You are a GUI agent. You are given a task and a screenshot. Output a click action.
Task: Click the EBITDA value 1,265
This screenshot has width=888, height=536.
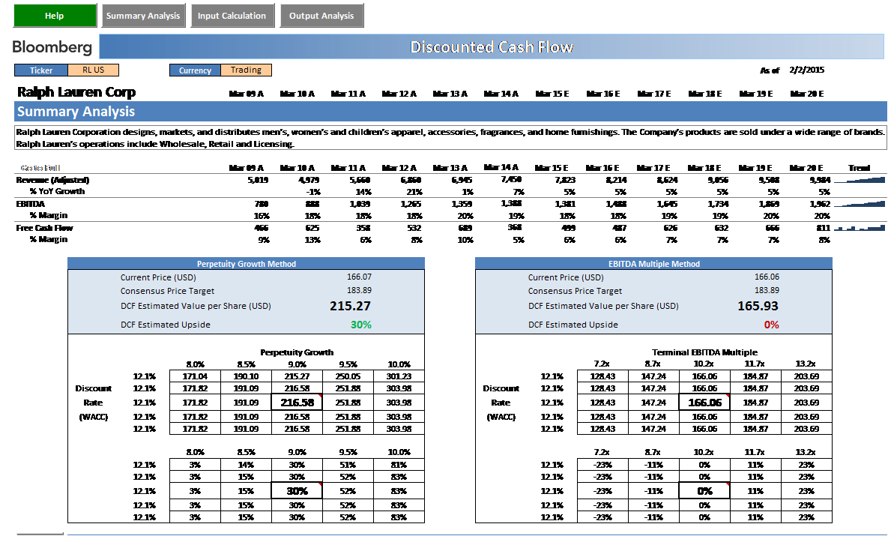tap(411, 204)
